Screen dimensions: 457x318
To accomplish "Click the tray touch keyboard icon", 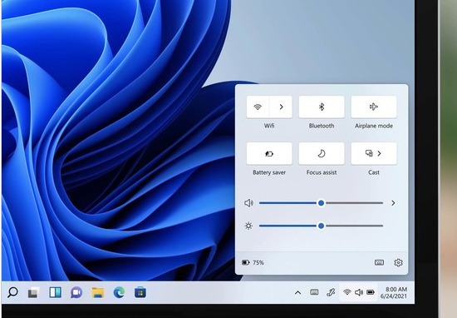I will pos(314,292).
